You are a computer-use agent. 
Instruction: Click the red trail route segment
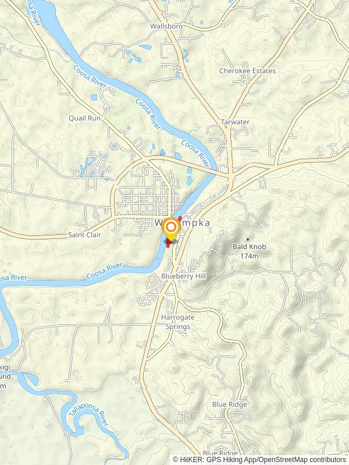pos(173,232)
